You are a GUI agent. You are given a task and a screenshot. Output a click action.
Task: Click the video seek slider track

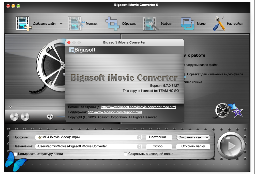coord(36,107)
